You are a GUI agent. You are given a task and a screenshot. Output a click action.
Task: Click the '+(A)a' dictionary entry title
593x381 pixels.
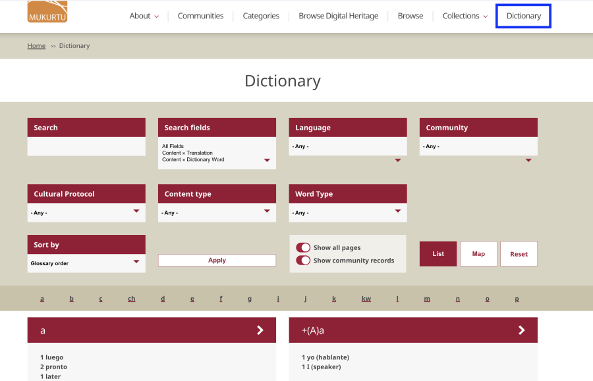click(313, 330)
